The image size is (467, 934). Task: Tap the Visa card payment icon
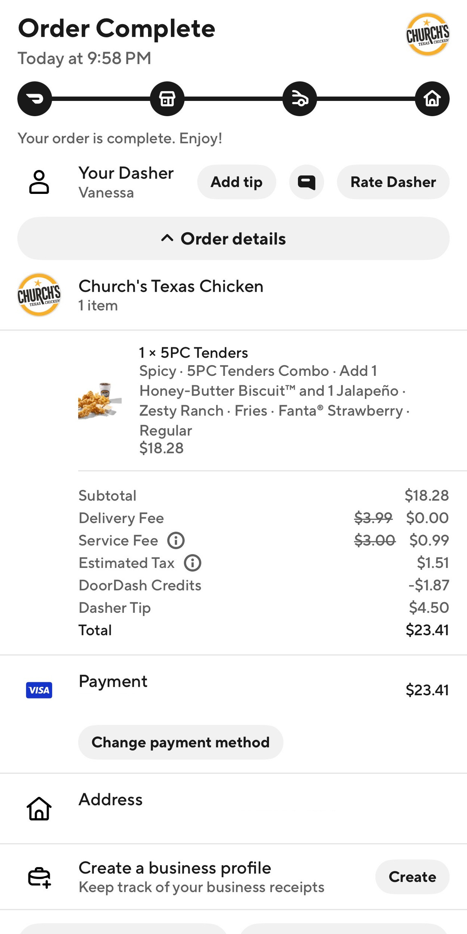39,690
